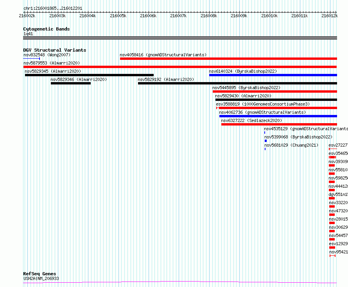Open variant nsv5829345 (Almarri2020) label

[x=53, y=71]
